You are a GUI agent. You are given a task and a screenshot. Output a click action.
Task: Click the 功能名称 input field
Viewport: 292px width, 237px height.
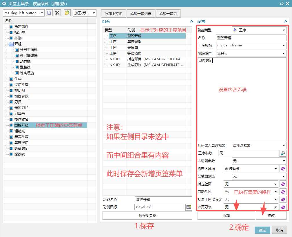point(163,200)
